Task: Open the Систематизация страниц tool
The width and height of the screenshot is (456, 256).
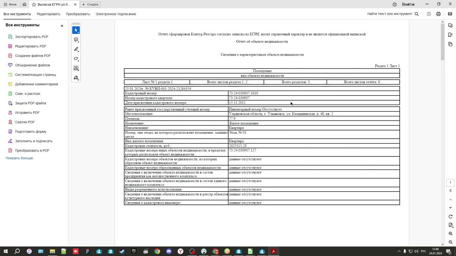Action: [35, 75]
